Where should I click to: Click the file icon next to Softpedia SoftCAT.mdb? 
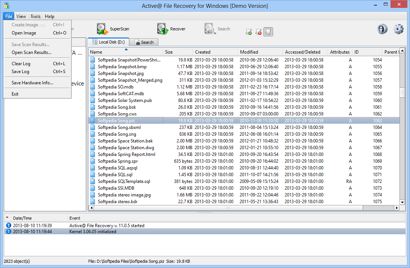tap(93, 93)
